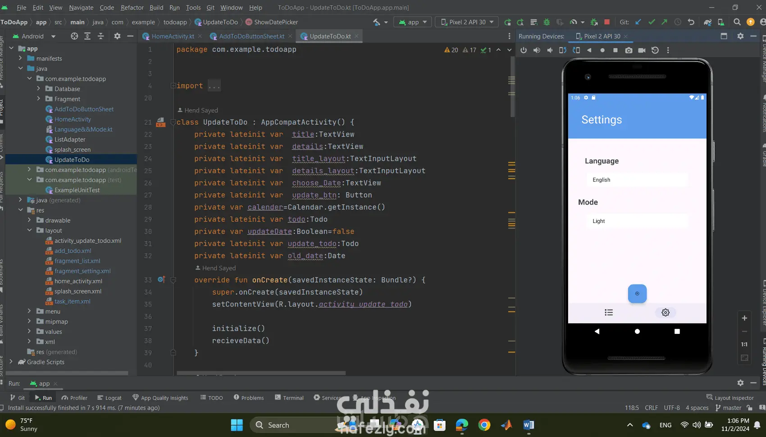Open home_activity.xml layout file
The height and width of the screenshot is (437, 766).
tap(78, 281)
